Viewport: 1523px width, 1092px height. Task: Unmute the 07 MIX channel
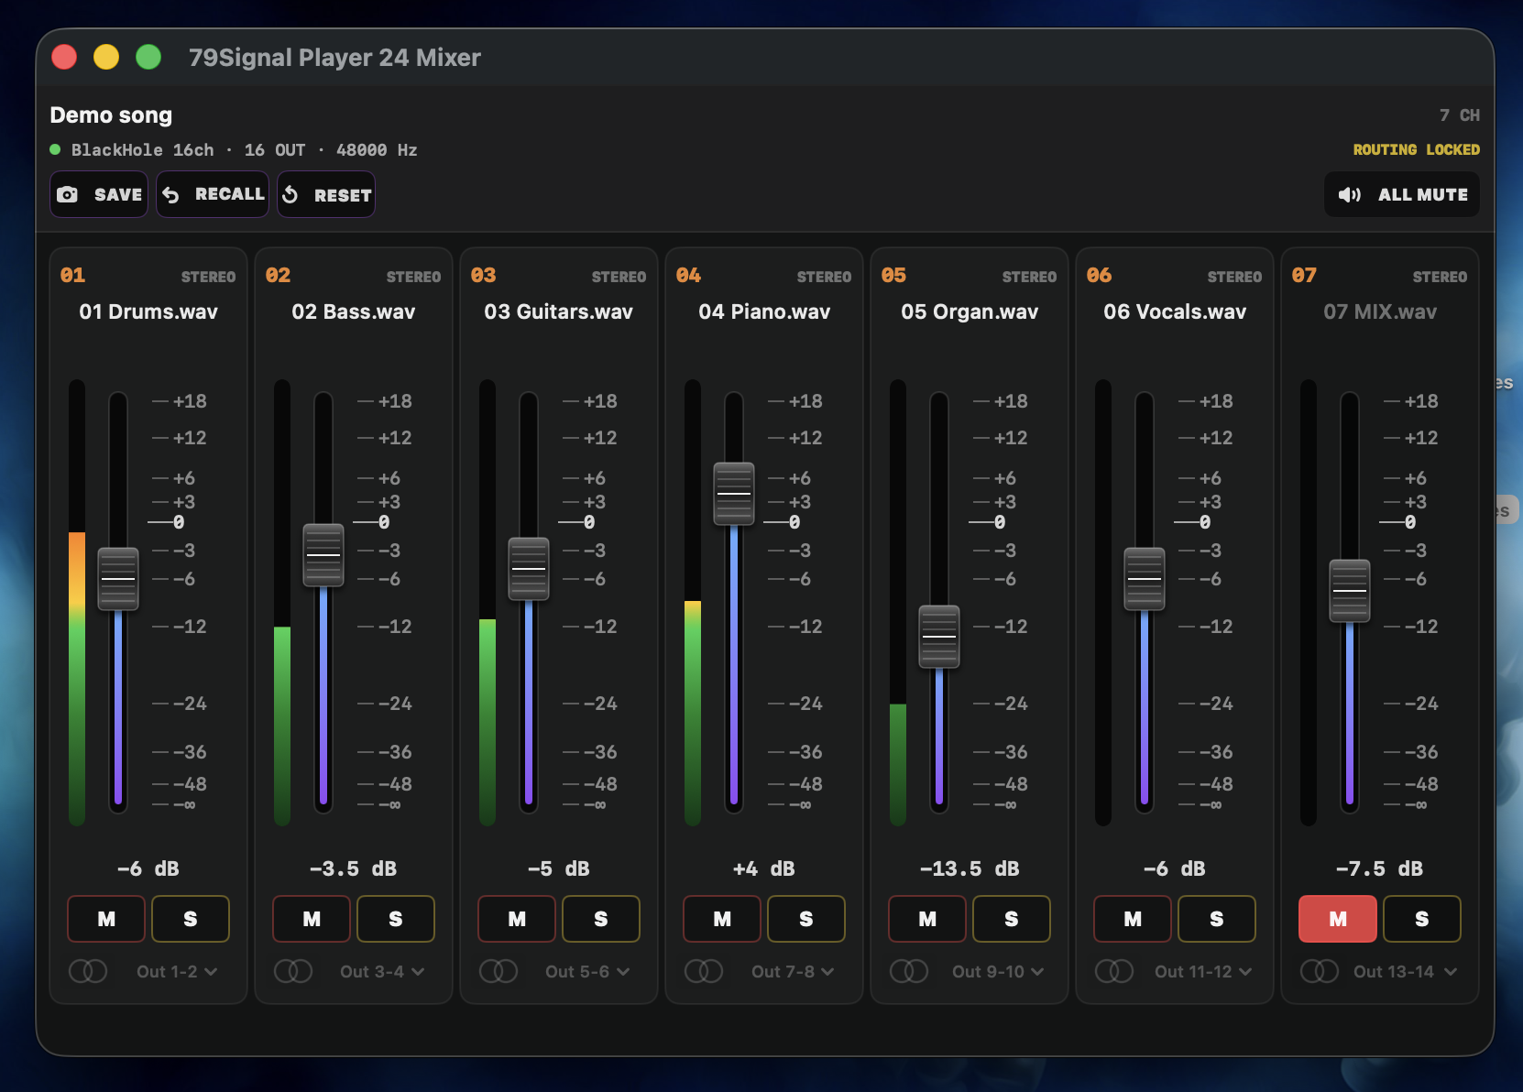[1338, 919]
